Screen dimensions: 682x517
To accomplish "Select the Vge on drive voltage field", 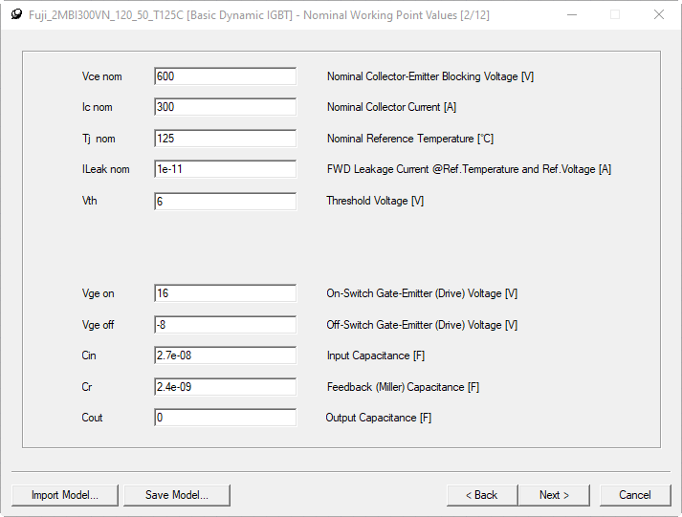I will click(x=225, y=293).
